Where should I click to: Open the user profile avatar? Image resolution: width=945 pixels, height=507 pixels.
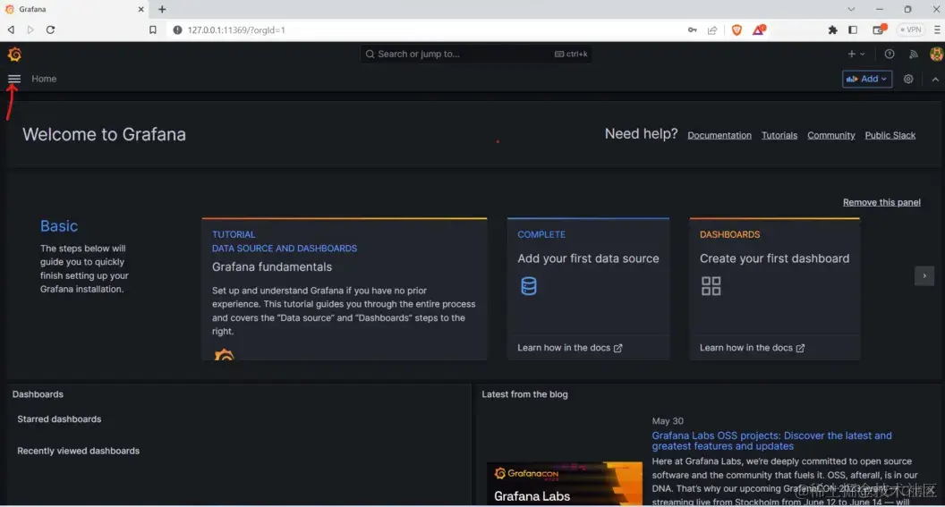click(936, 55)
